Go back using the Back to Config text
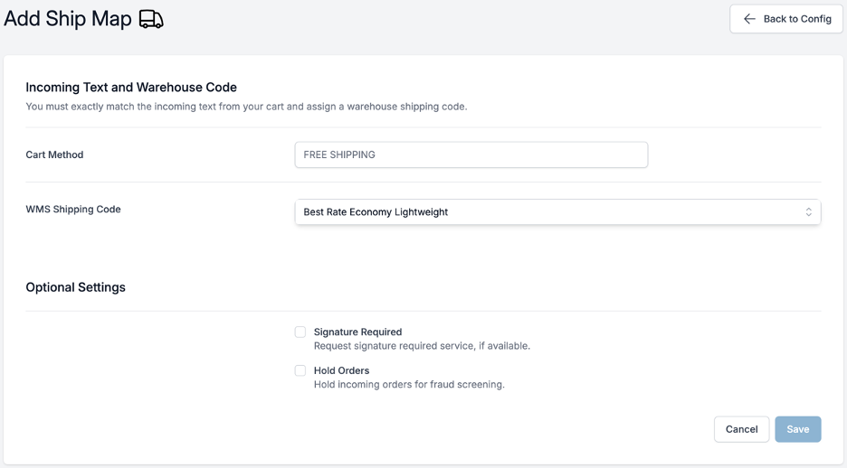This screenshot has height=468, width=847. pyautogui.click(x=797, y=19)
